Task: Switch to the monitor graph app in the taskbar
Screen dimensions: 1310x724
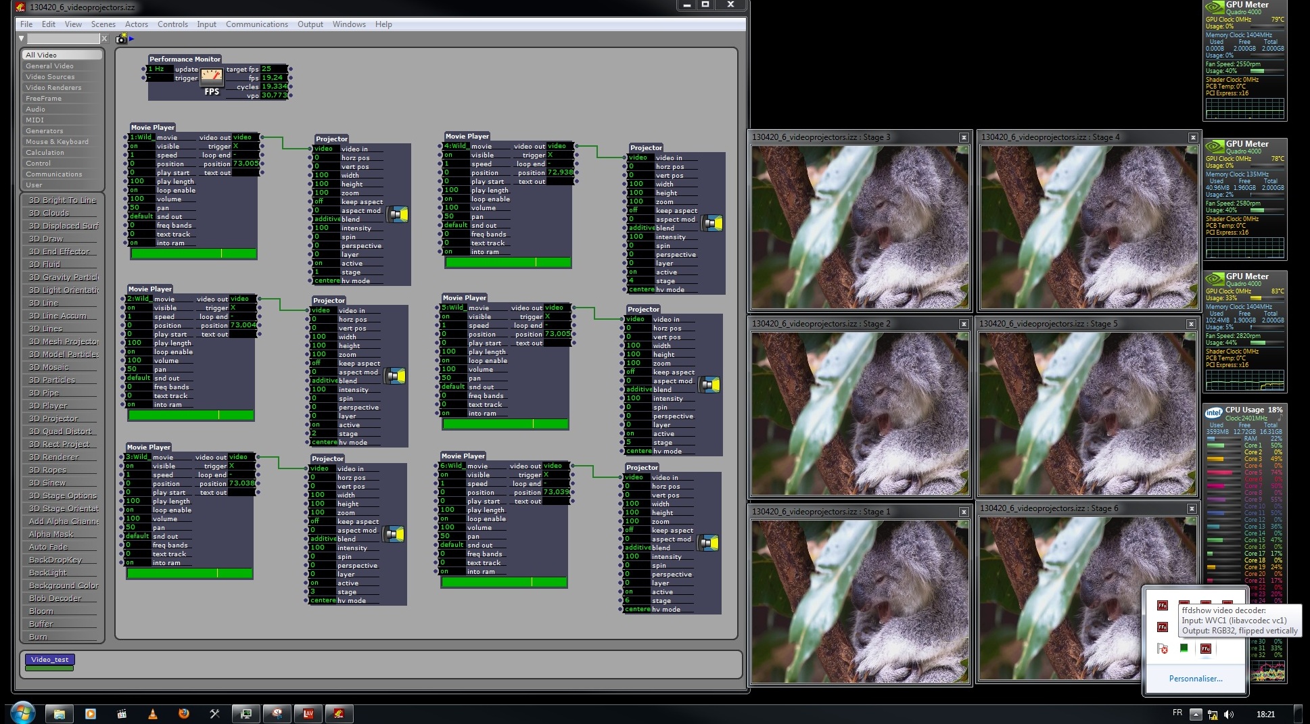Action: [x=246, y=714]
